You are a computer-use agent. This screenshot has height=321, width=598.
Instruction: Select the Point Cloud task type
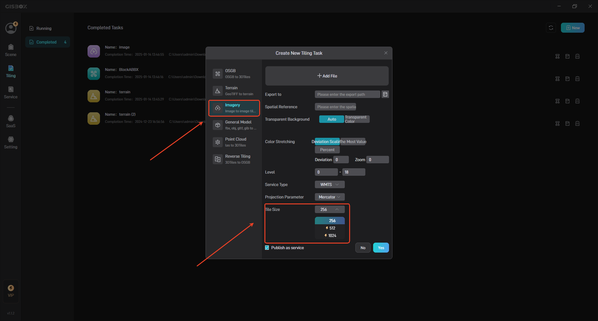(x=234, y=142)
